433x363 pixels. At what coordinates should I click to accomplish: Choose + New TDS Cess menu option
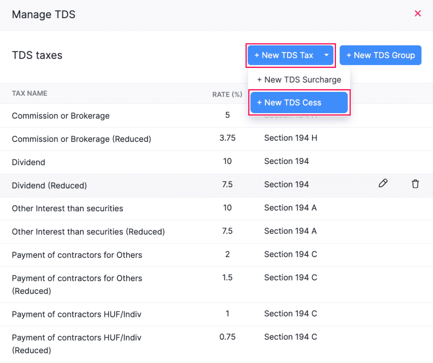tap(299, 103)
